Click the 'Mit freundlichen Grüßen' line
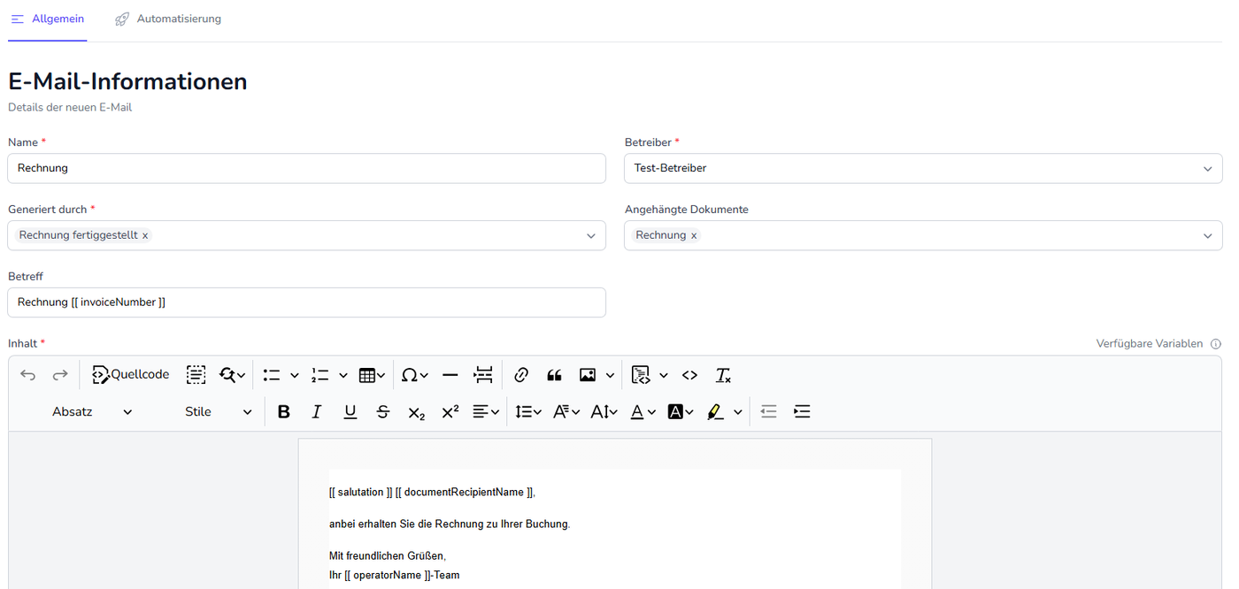The width and height of the screenshot is (1239, 589). point(388,556)
